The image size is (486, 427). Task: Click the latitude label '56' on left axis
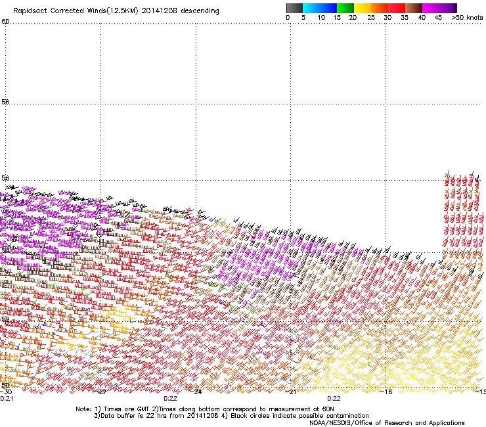pyautogui.click(x=5, y=178)
